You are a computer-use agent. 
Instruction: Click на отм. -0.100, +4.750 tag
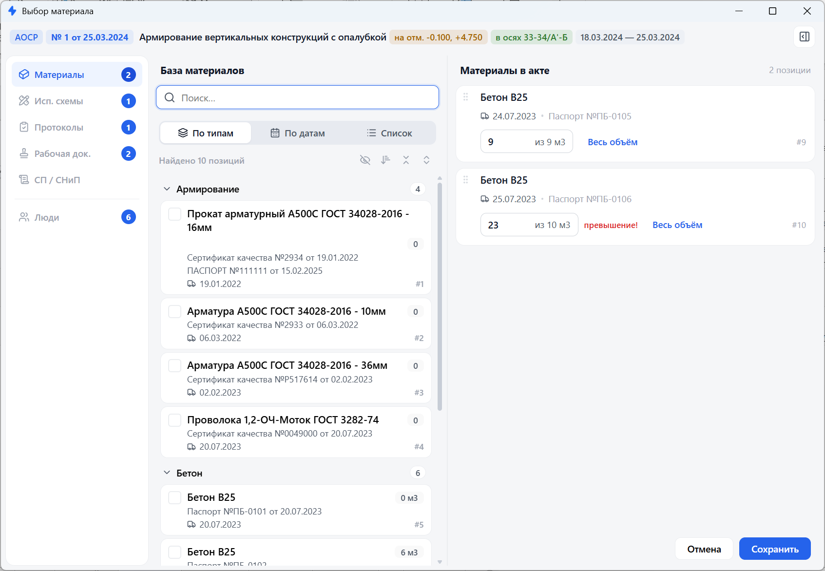point(439,38)
